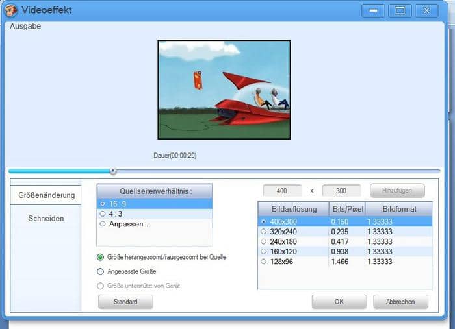The height and width of the screenshot is (329, 455).
Task: Click the video position slider handle
Action: (113, 171)
